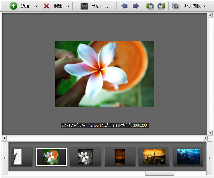Open the すべて回転 dropdown arrow

(x=205, y=6)
